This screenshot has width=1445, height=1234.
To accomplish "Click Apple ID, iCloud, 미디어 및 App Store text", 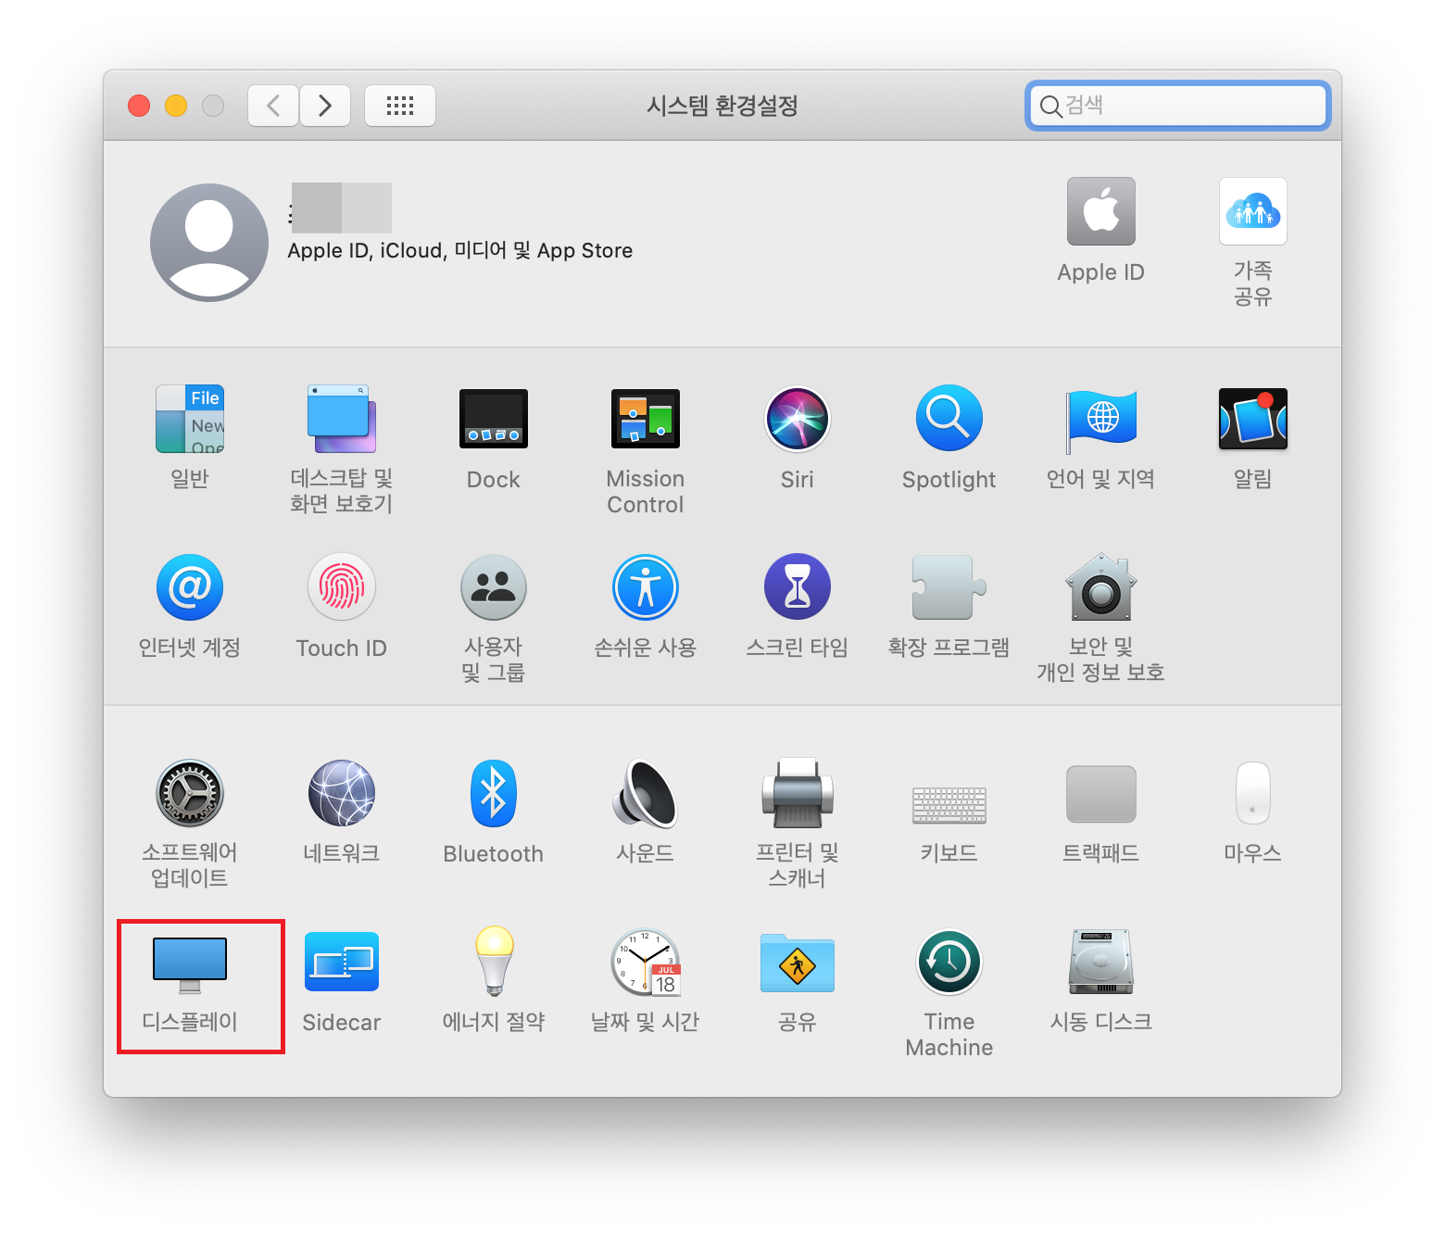I will 460,251.
